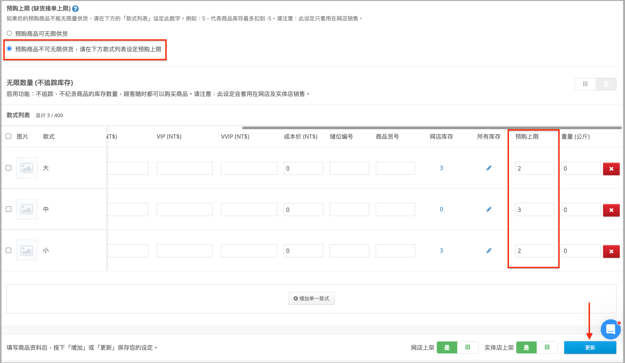Click the horizontal scrollbar above the variant table

(x=432, y=128)
